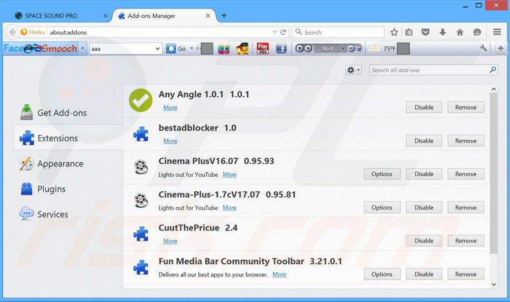Open the Play Vids toolbar icon
Image resolution: width=510 pixels, height=302 pixels.
tap(263, 49)
